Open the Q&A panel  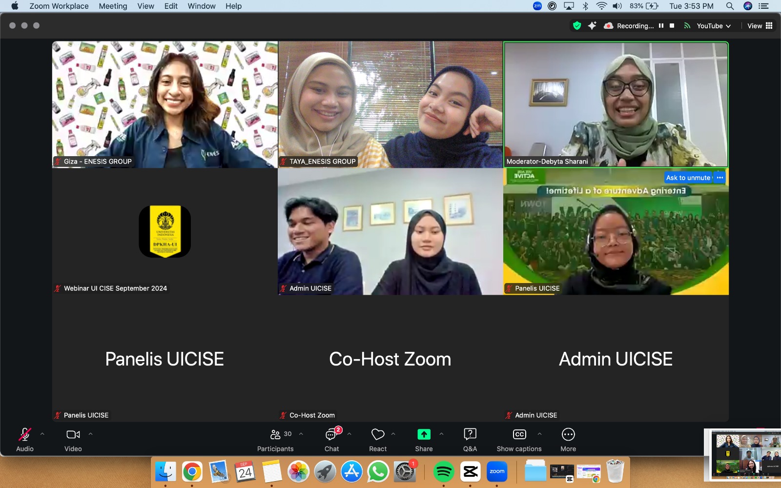point(470,434)
